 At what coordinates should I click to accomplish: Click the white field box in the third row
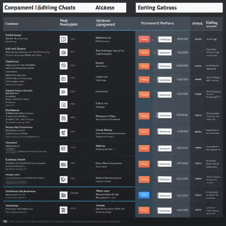(165, 66)
